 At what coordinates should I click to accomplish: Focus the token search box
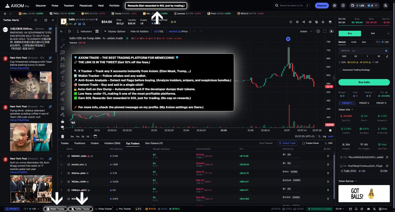tap(292, 6)
